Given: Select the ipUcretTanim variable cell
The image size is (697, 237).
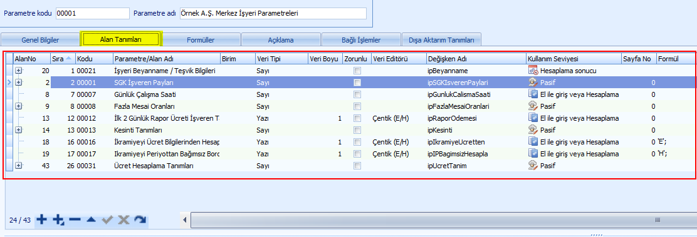Looking at the screenshot, I should tap(476, 166).
